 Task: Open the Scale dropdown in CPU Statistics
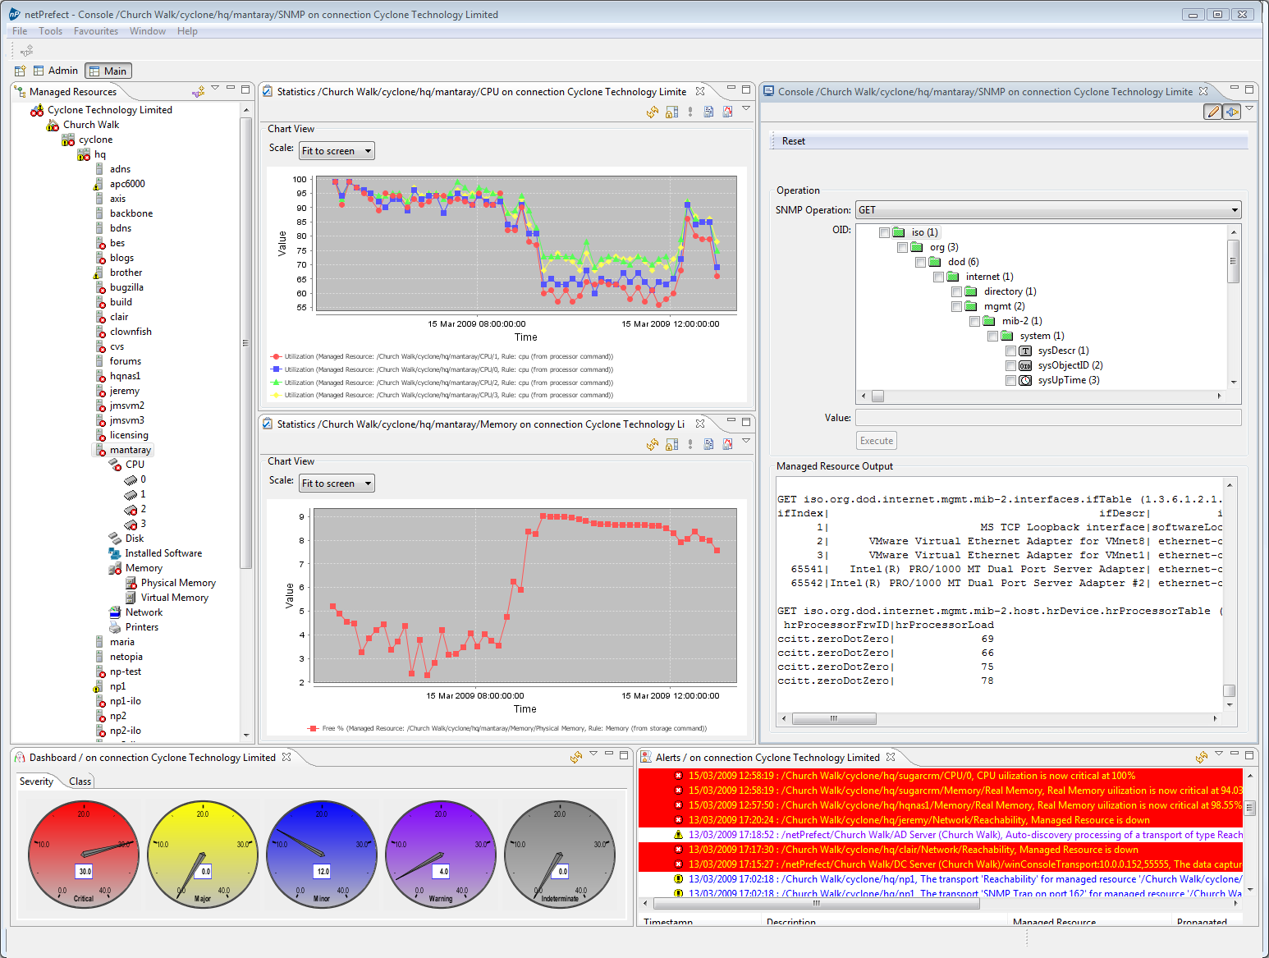click(337, 151)
